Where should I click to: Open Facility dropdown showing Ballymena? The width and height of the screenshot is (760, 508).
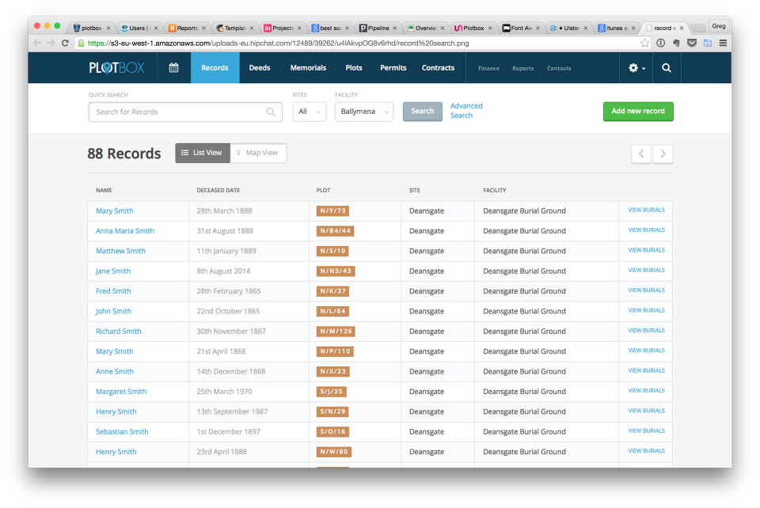364,112
